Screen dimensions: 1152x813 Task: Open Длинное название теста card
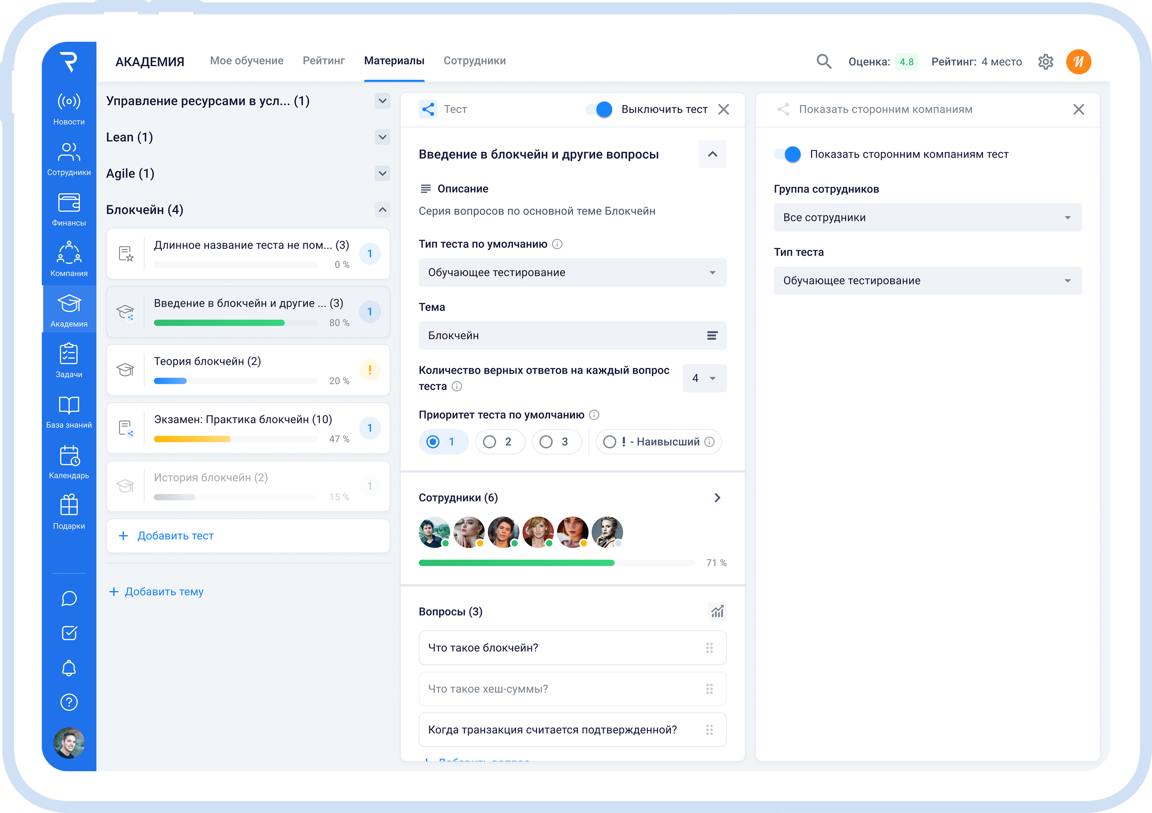pyautogui.click(x=248, y=254)
